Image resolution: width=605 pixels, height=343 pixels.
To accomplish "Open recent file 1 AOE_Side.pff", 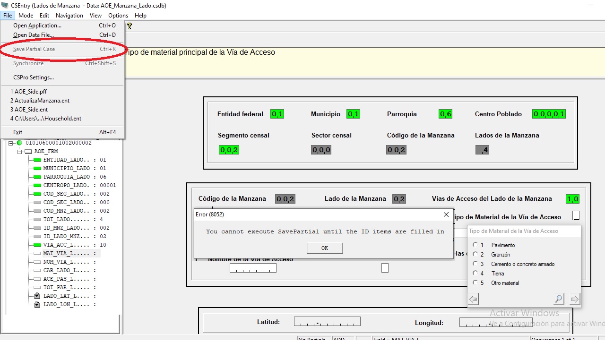I will pyautogui.click(x=63, y=92).
